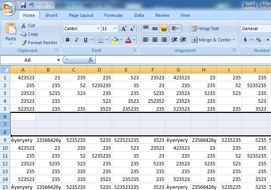This screenshot has height=190, width=271.
Task: Apply currency accounting number format
Action: [246, 40]
